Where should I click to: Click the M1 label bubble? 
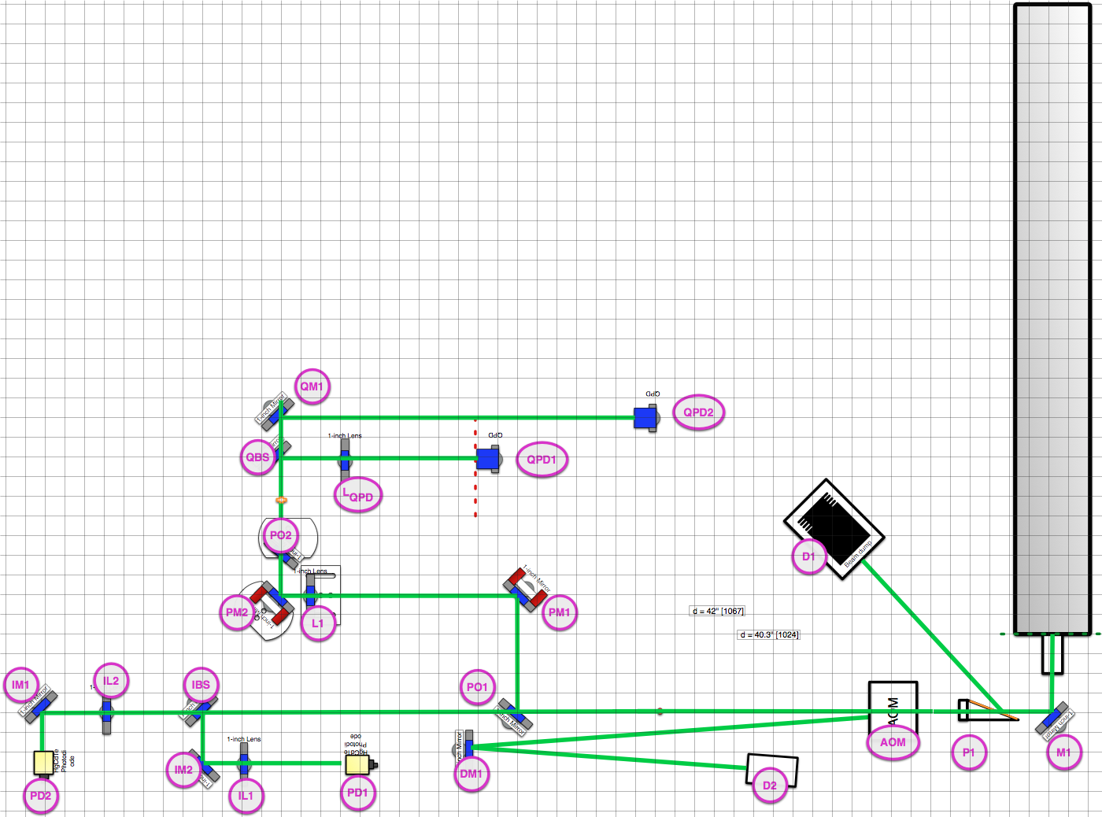coord(1063,752)
